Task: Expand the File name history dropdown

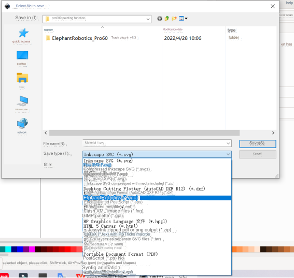Action: [228, 143]
